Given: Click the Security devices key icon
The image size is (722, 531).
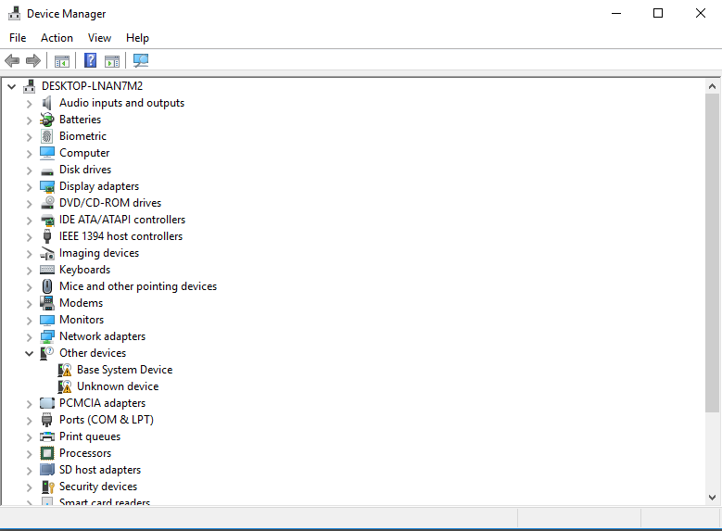Looking at the screenshot, I should [47, 487].
